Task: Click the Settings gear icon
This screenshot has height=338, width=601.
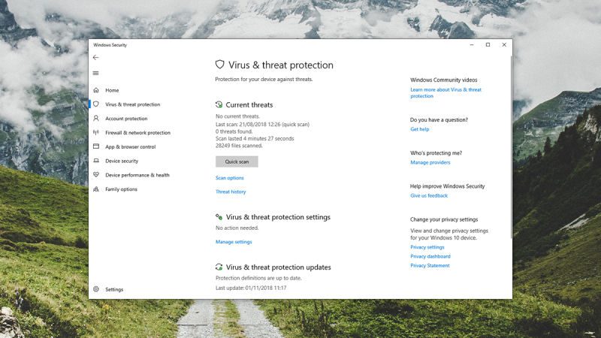Action: [96, 289]
